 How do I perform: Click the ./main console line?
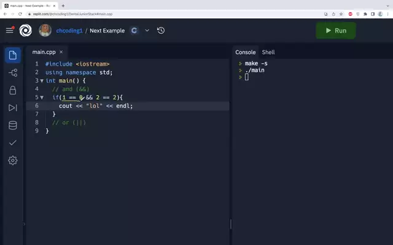coord(255,70)
